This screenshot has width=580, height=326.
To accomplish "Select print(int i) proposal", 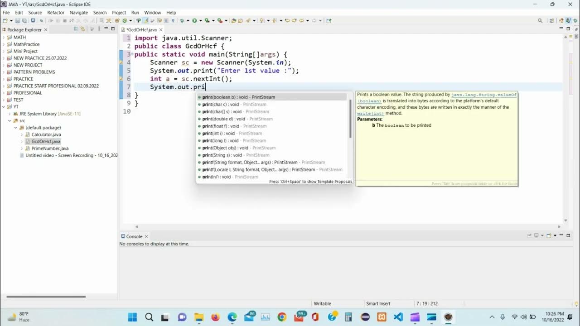I will pos(272,133).
